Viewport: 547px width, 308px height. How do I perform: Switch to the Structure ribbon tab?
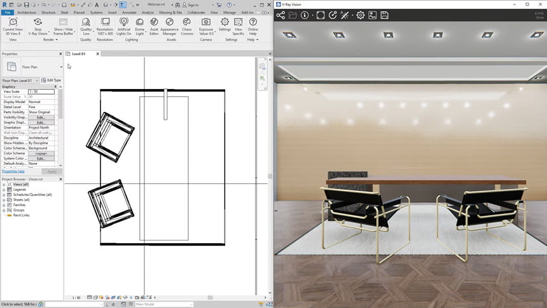pyautogui.click(x=48, y=12)
